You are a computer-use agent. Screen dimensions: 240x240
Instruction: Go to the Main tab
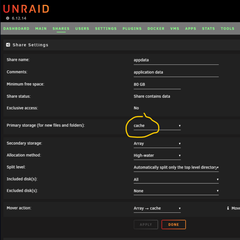coord(41,28)
